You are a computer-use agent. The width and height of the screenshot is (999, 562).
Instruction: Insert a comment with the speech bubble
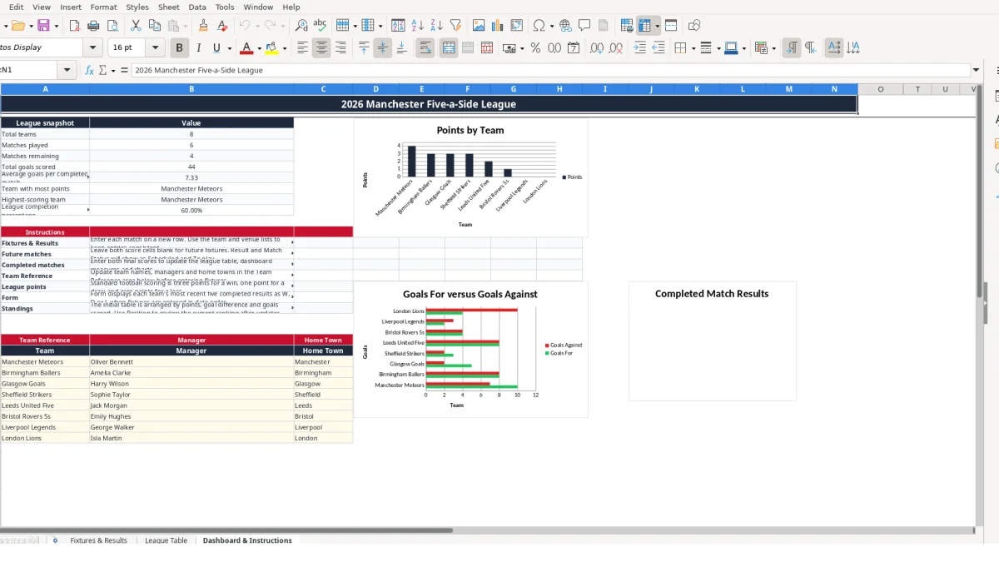coord(584,26)
